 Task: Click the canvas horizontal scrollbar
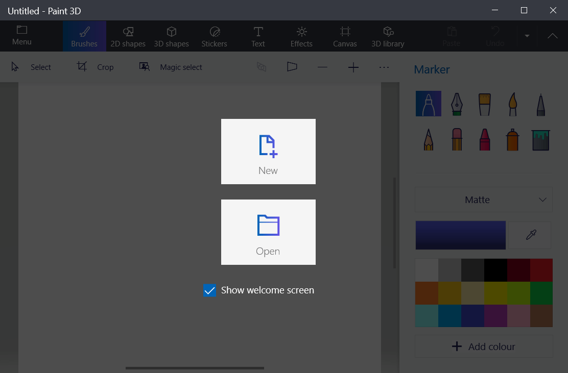195,368
